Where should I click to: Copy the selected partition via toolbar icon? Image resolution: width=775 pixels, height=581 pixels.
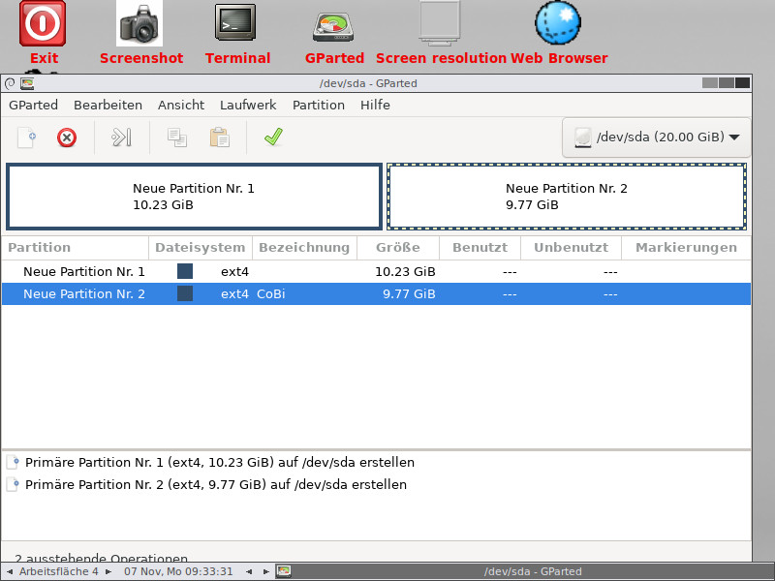click(x=177, y=138)
